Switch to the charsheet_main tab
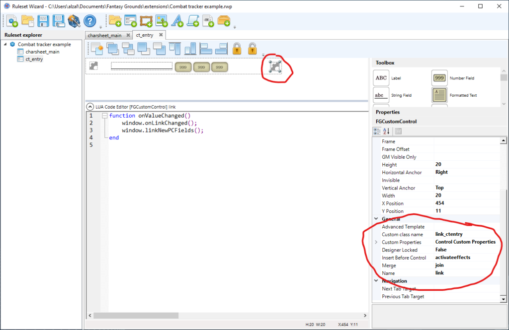Screen dimensions: 509x330 pyautogui.click(x=104, y=35)
